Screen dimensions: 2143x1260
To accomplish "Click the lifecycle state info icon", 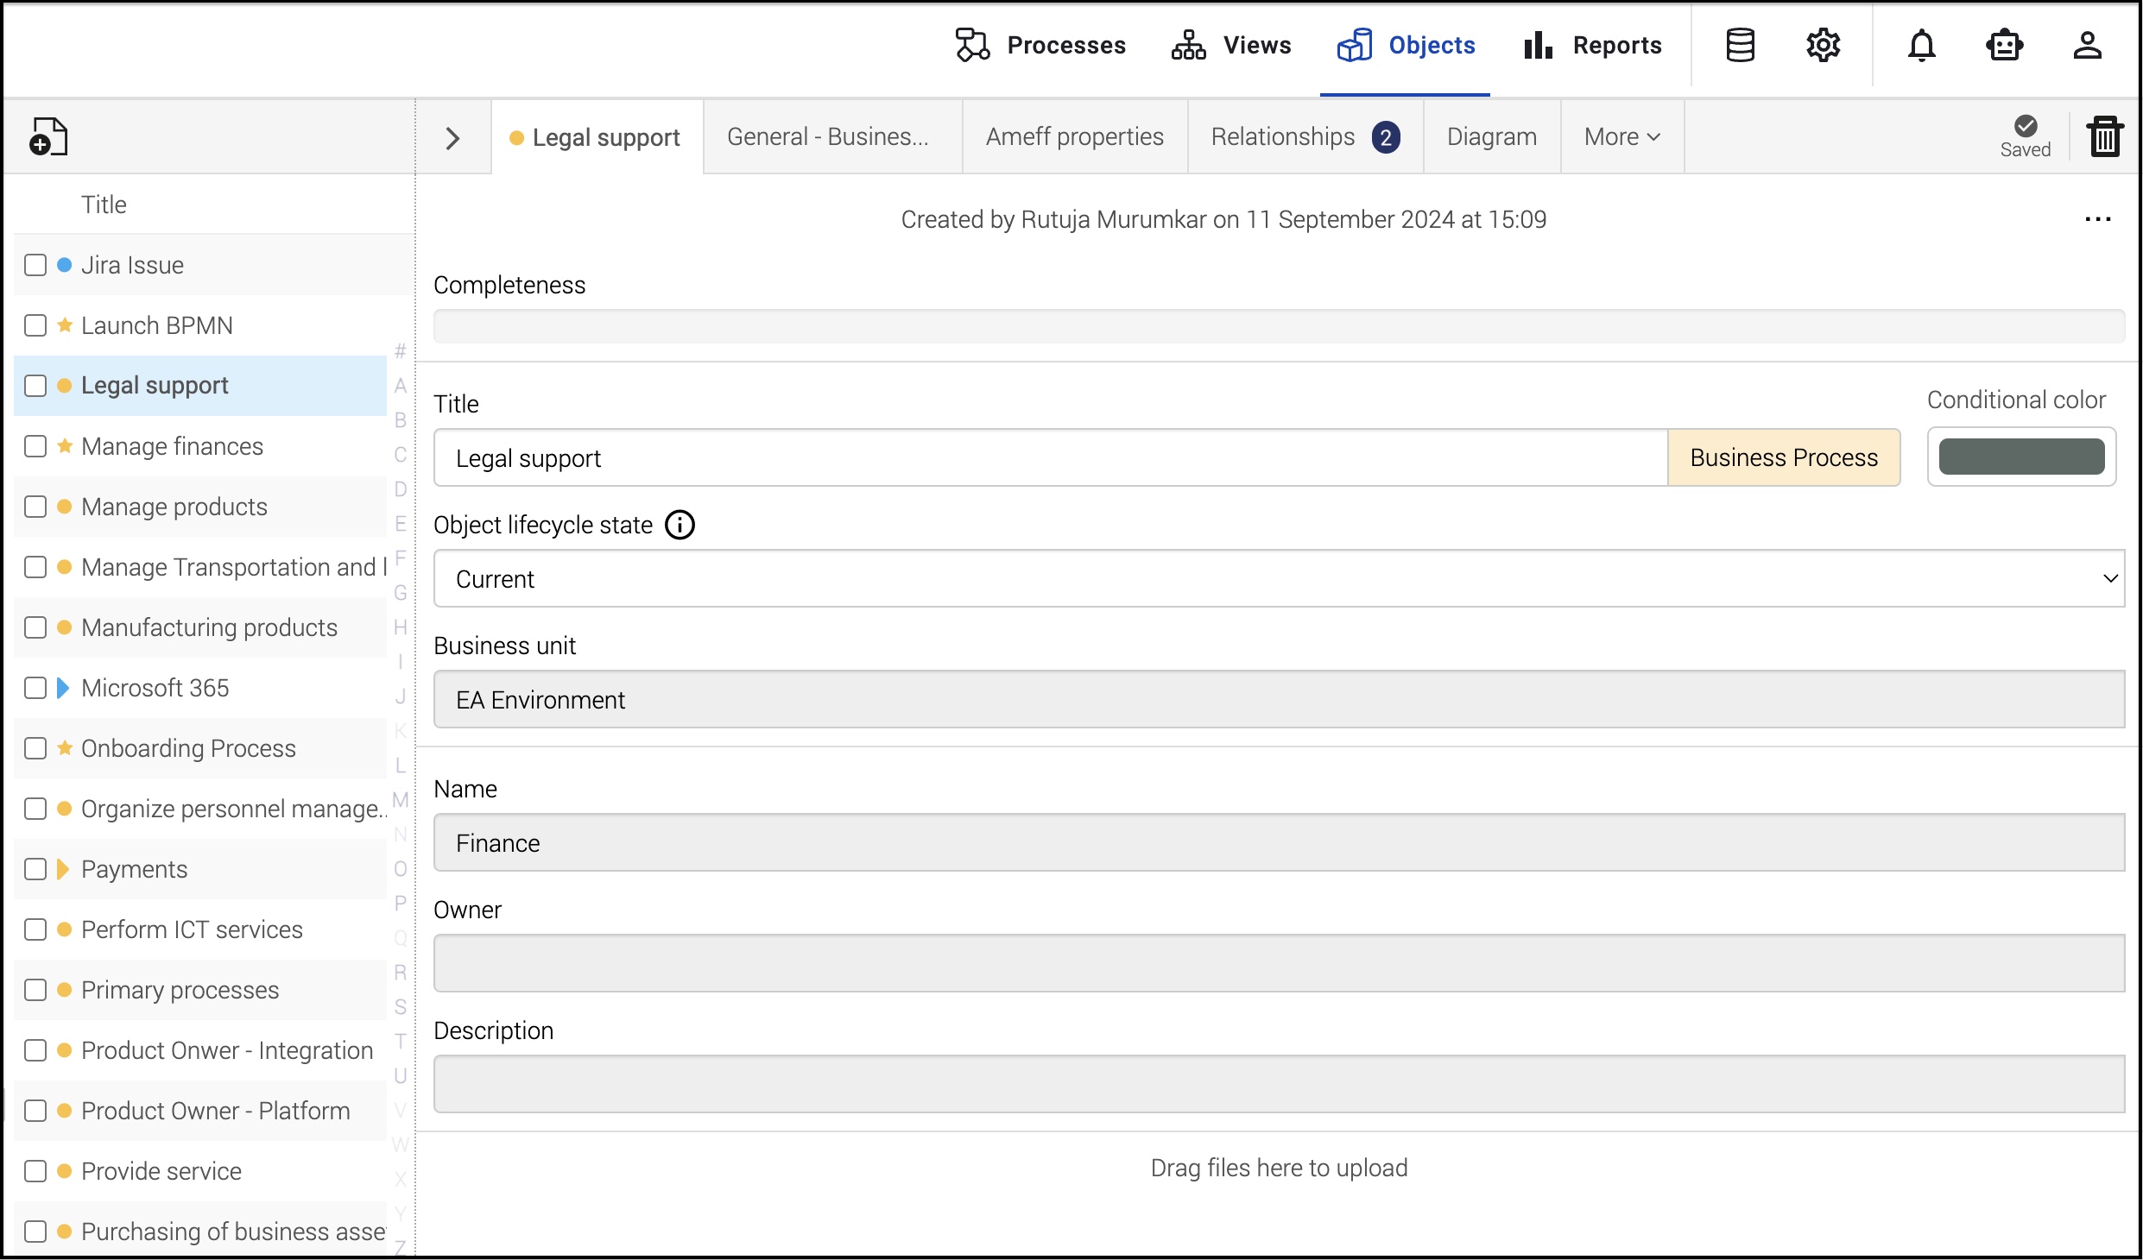I will pyautogui.click(x=680, y=525).
